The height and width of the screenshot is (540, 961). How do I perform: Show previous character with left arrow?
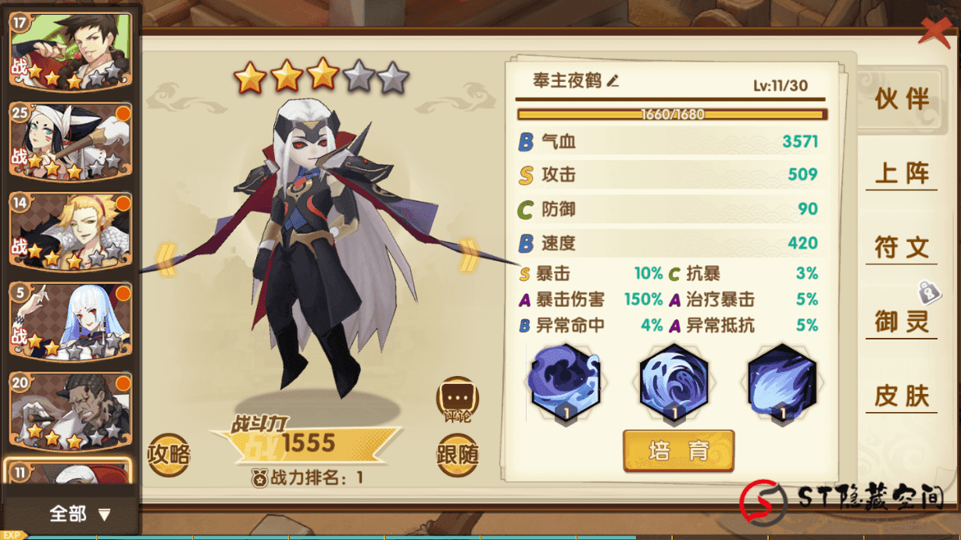tap(166, 259)
